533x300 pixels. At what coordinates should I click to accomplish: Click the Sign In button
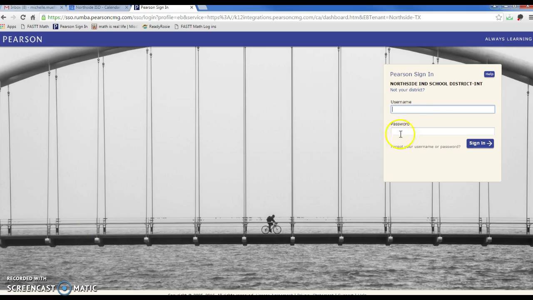click(480, 143)
